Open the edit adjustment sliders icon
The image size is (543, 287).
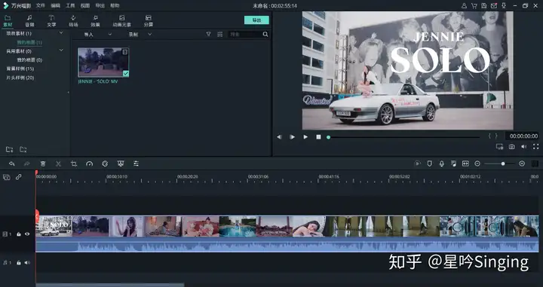[136, 164]
